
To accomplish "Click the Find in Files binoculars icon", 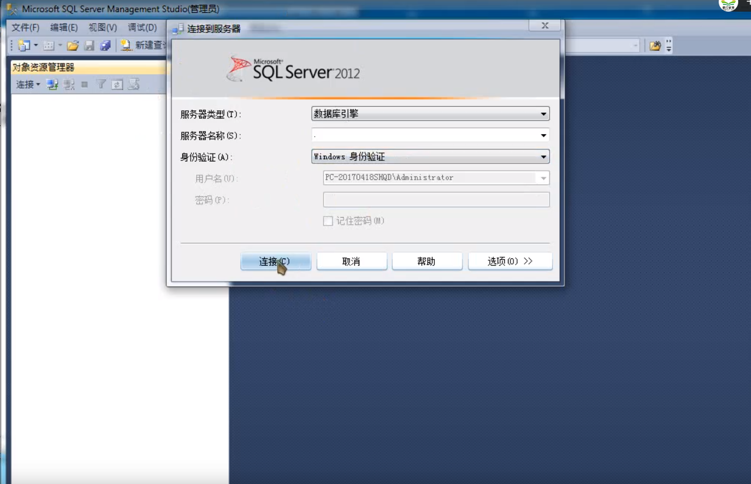I will pos(655,46).
